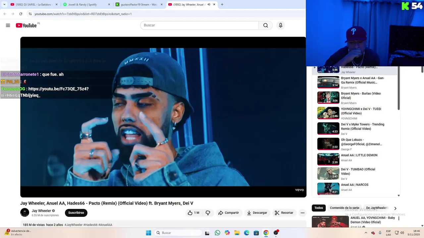Click the Windows taskbar Buscar search box
This screenshot has width=424, height=238.
pos(178,233)
